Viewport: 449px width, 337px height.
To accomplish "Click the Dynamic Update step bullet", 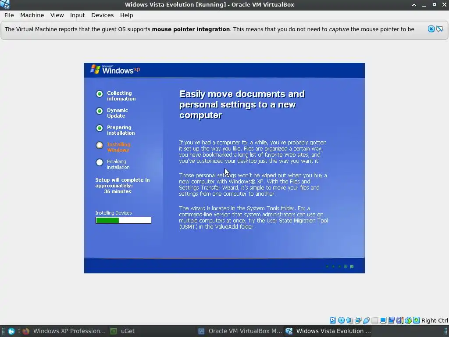I will tap(100, 111).
